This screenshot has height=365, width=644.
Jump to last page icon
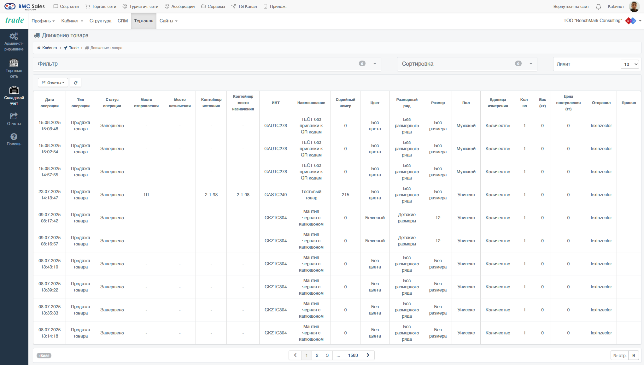pyautogui.click(x=634, y=355)
